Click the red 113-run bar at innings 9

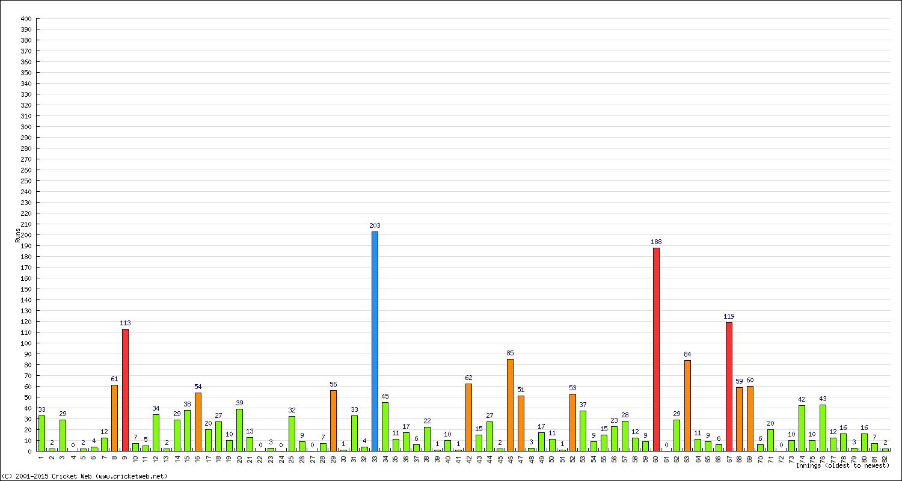click(x=125, y=390)
